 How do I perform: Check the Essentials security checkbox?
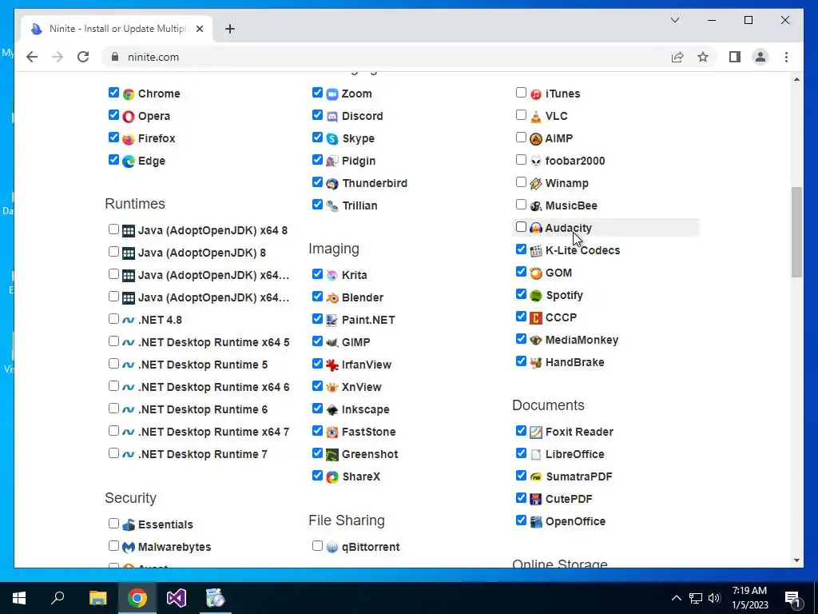[x=113, y=524]
